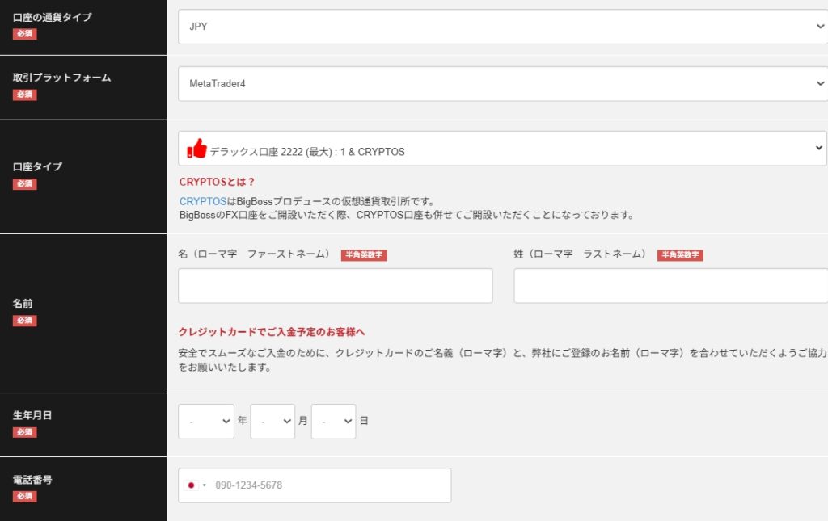Expand the MetaTrader4 trading platform dropdown

click(502, 83)
